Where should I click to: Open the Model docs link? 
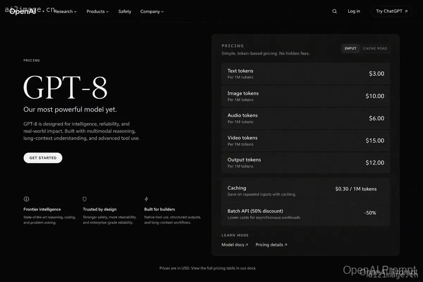pyautogui.click(x=235, y=245)
